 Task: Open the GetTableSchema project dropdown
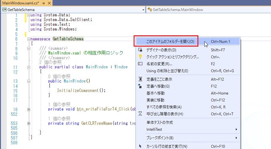pos(143,10)
